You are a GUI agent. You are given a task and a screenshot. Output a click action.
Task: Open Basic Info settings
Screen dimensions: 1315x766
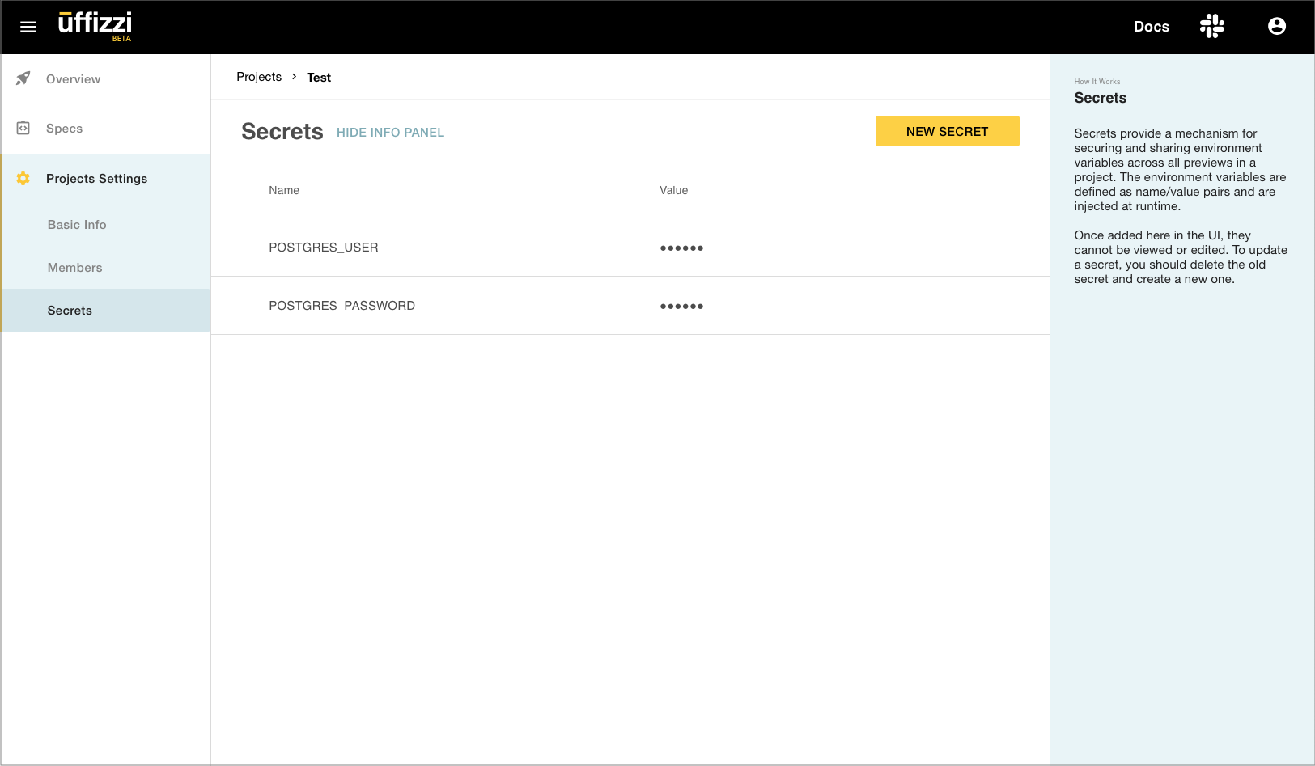(x=77, y=225)
